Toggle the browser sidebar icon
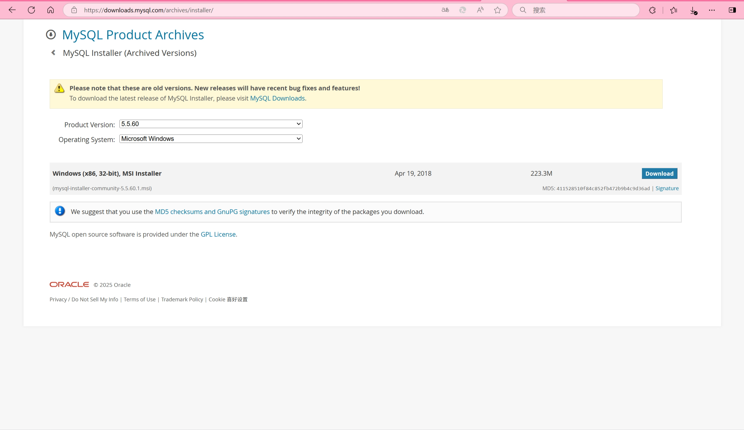 coord(732,10)
